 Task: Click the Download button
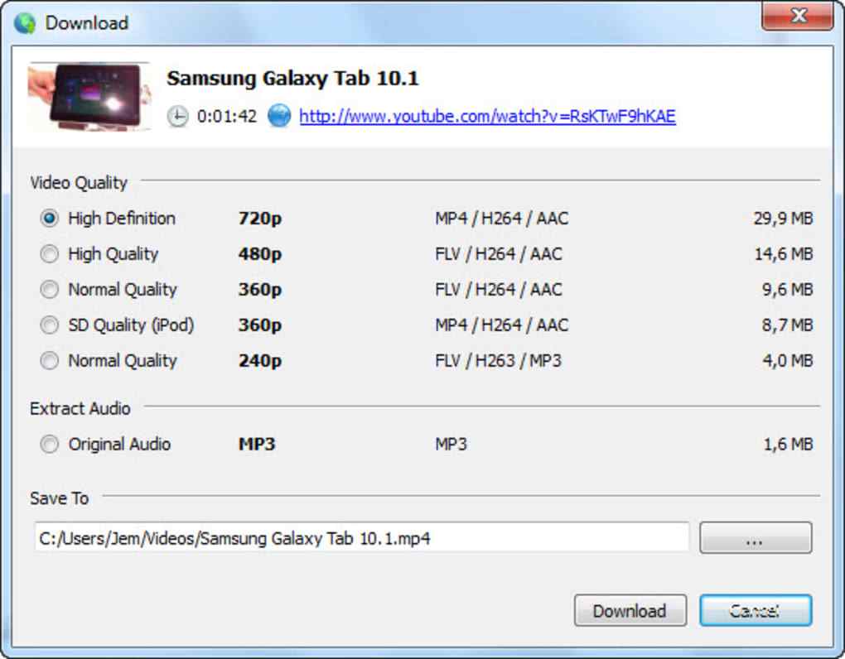630,610
